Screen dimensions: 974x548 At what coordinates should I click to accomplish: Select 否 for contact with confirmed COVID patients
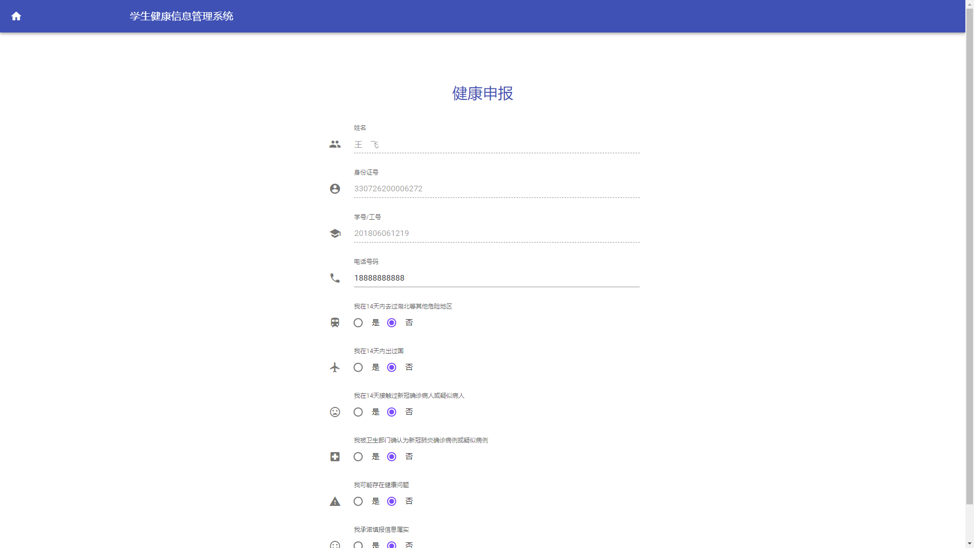[392, 412]
